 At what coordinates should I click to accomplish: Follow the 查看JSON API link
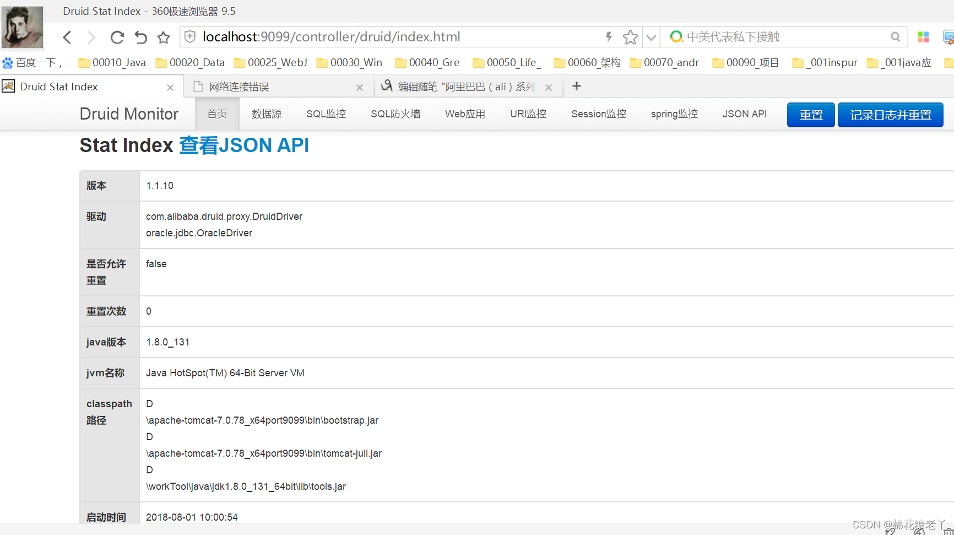pos(244,145)
